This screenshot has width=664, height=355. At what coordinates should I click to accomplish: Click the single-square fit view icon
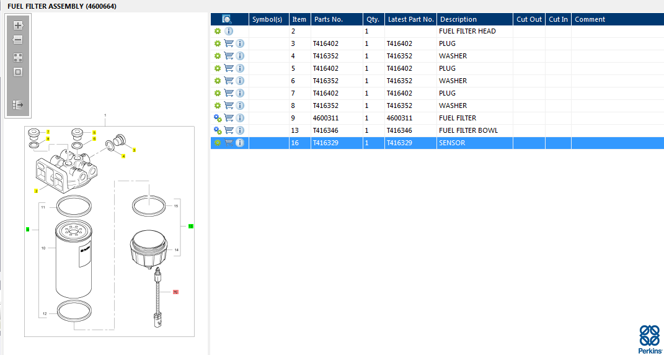18,72
